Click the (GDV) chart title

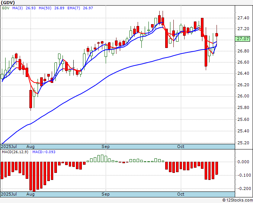[8, 3]
